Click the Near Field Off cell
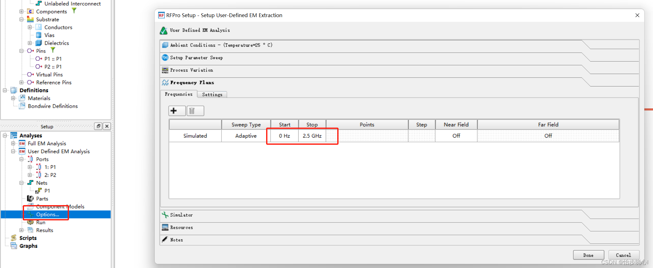The height and width of the screenshot is (268, 653). click(456, 136)
